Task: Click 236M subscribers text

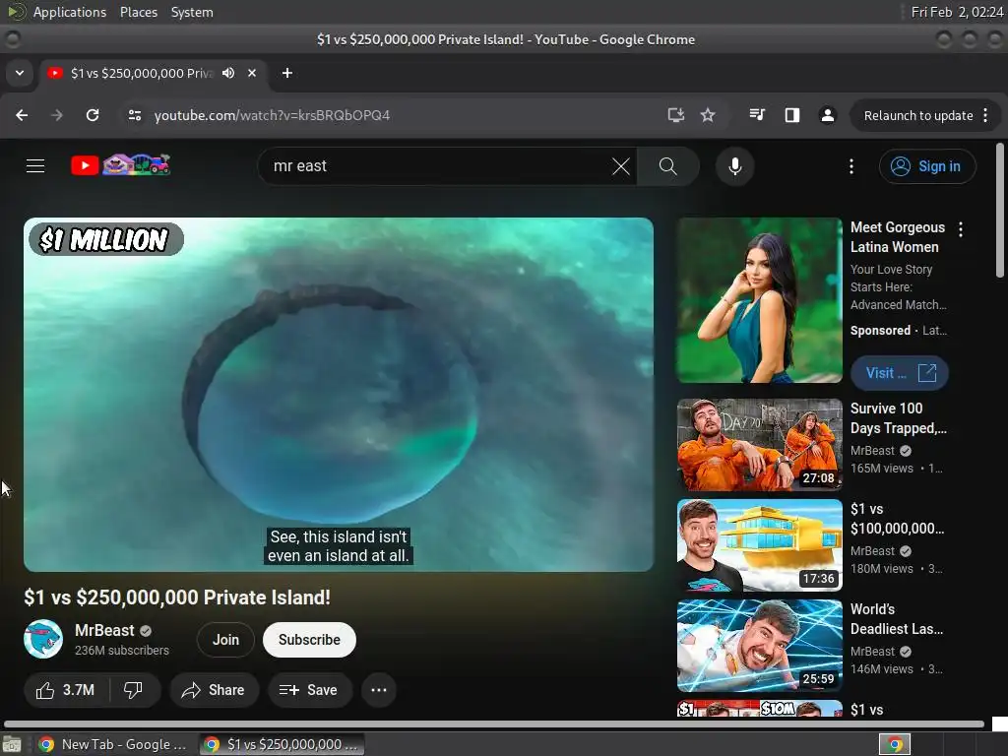Action: click(x=121, y=650)
